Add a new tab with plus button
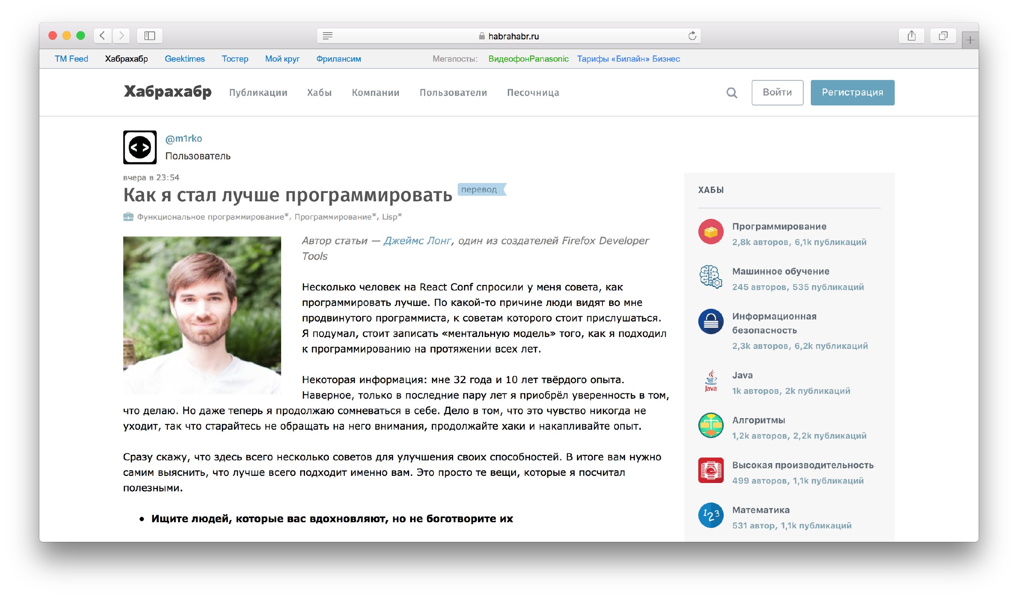1018x598 pixels. (x=970, y=40)
